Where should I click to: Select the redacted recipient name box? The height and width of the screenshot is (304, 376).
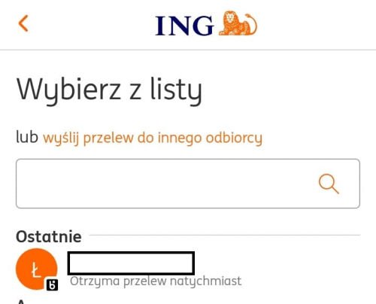(x=131, y=263)
